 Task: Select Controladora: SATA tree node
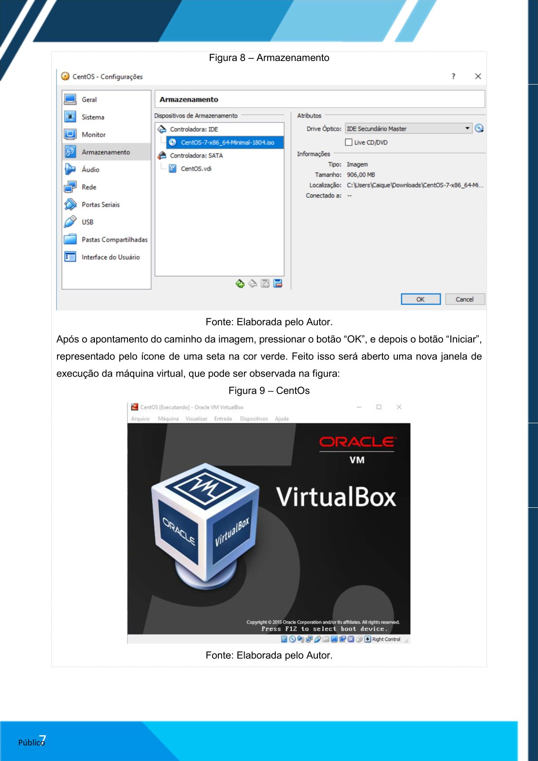(x=196, y=156)
